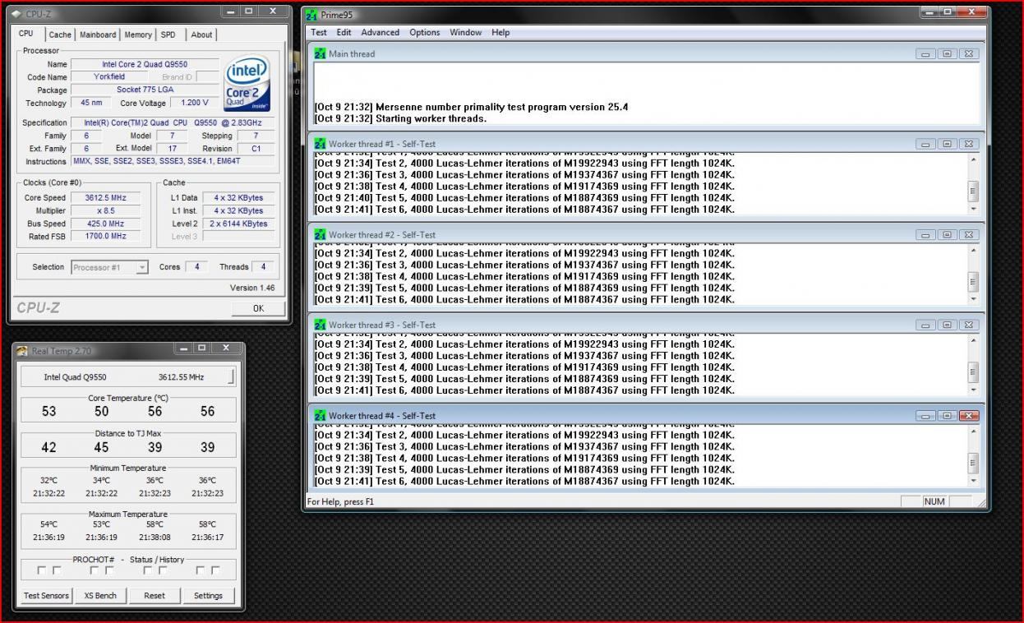1024x623 pixels.
Task: Toggle third core PROCHOT history checkbox
Action: [x=163, y=570]
